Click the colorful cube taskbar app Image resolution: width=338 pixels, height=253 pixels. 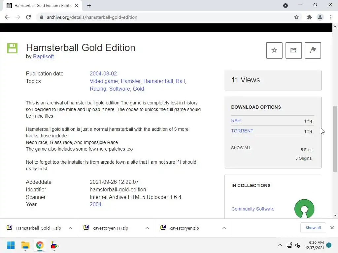[x=54, y=245]
